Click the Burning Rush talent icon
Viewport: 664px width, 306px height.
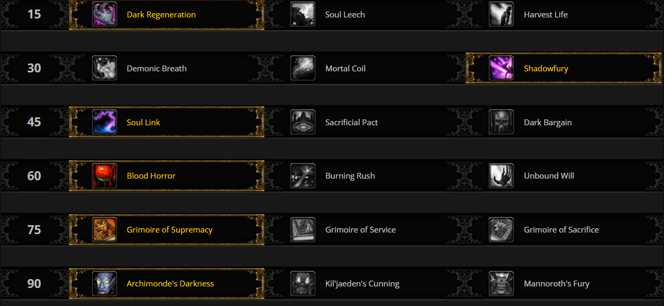tap(303, 175)
